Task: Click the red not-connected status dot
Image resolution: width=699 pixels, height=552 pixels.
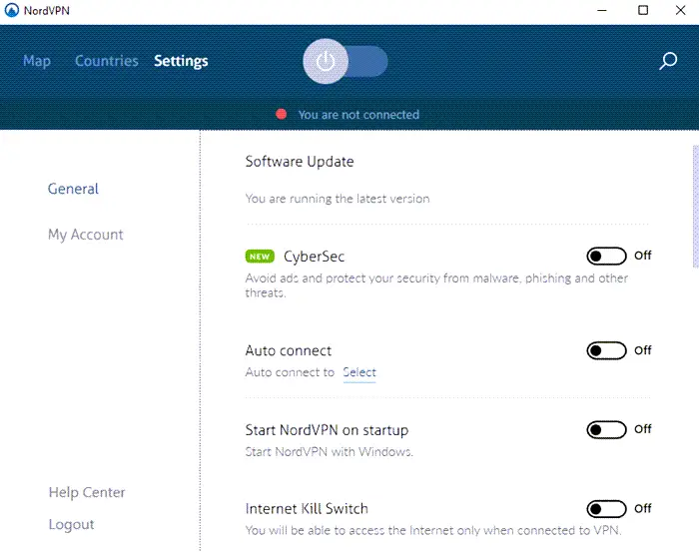Action: pyautogui.click(x=281, y=115)
